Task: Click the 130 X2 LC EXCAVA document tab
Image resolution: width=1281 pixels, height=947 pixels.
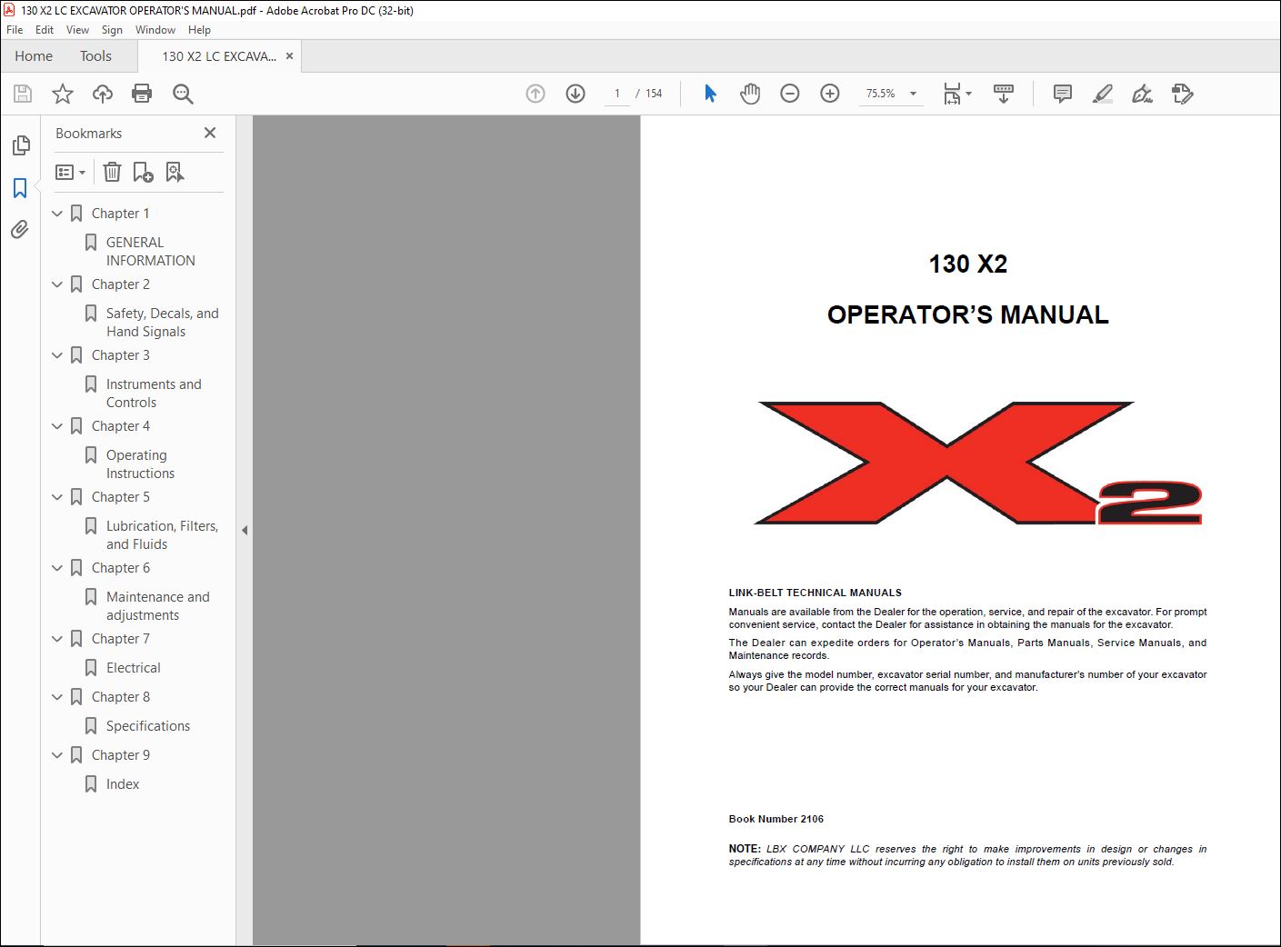Action: 219,56
